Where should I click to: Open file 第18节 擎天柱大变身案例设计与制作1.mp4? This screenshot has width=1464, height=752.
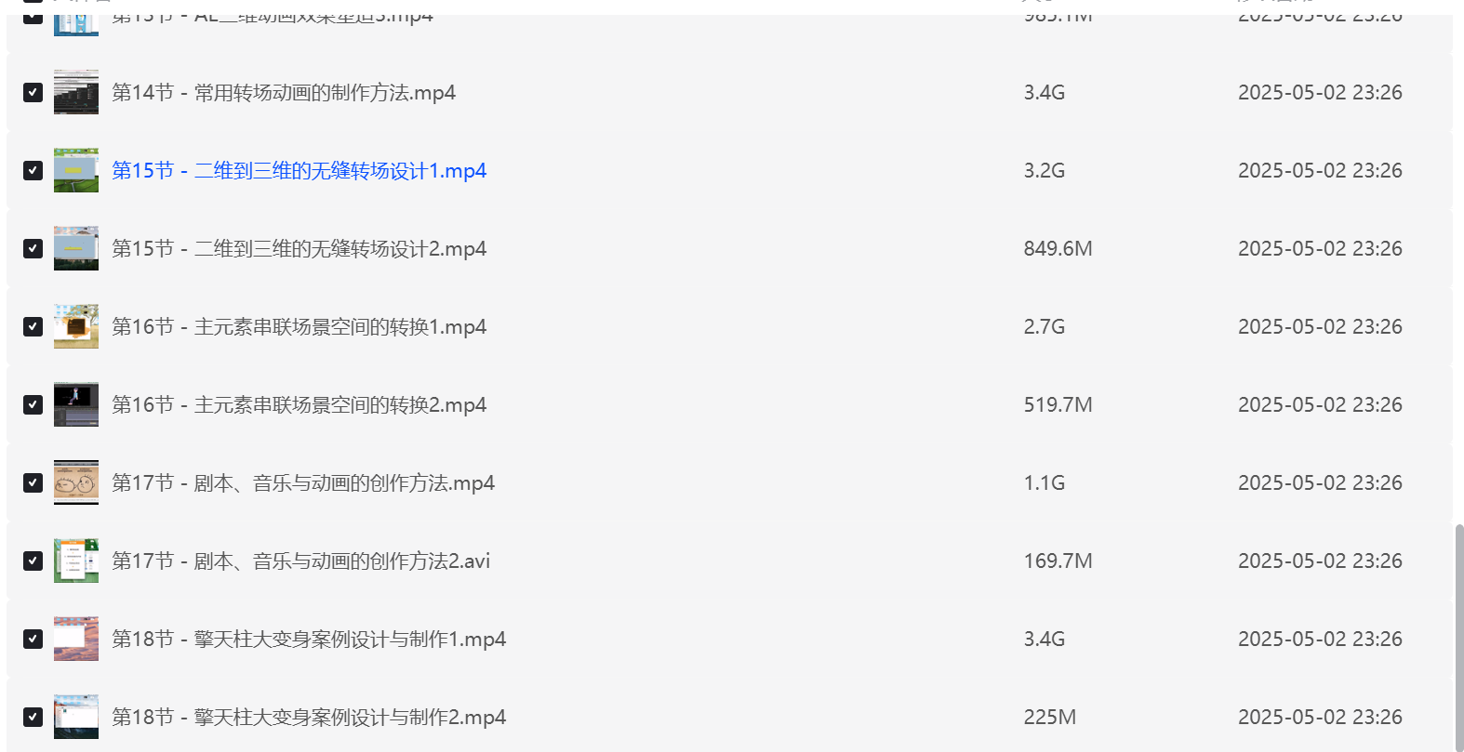pos(309,639)
